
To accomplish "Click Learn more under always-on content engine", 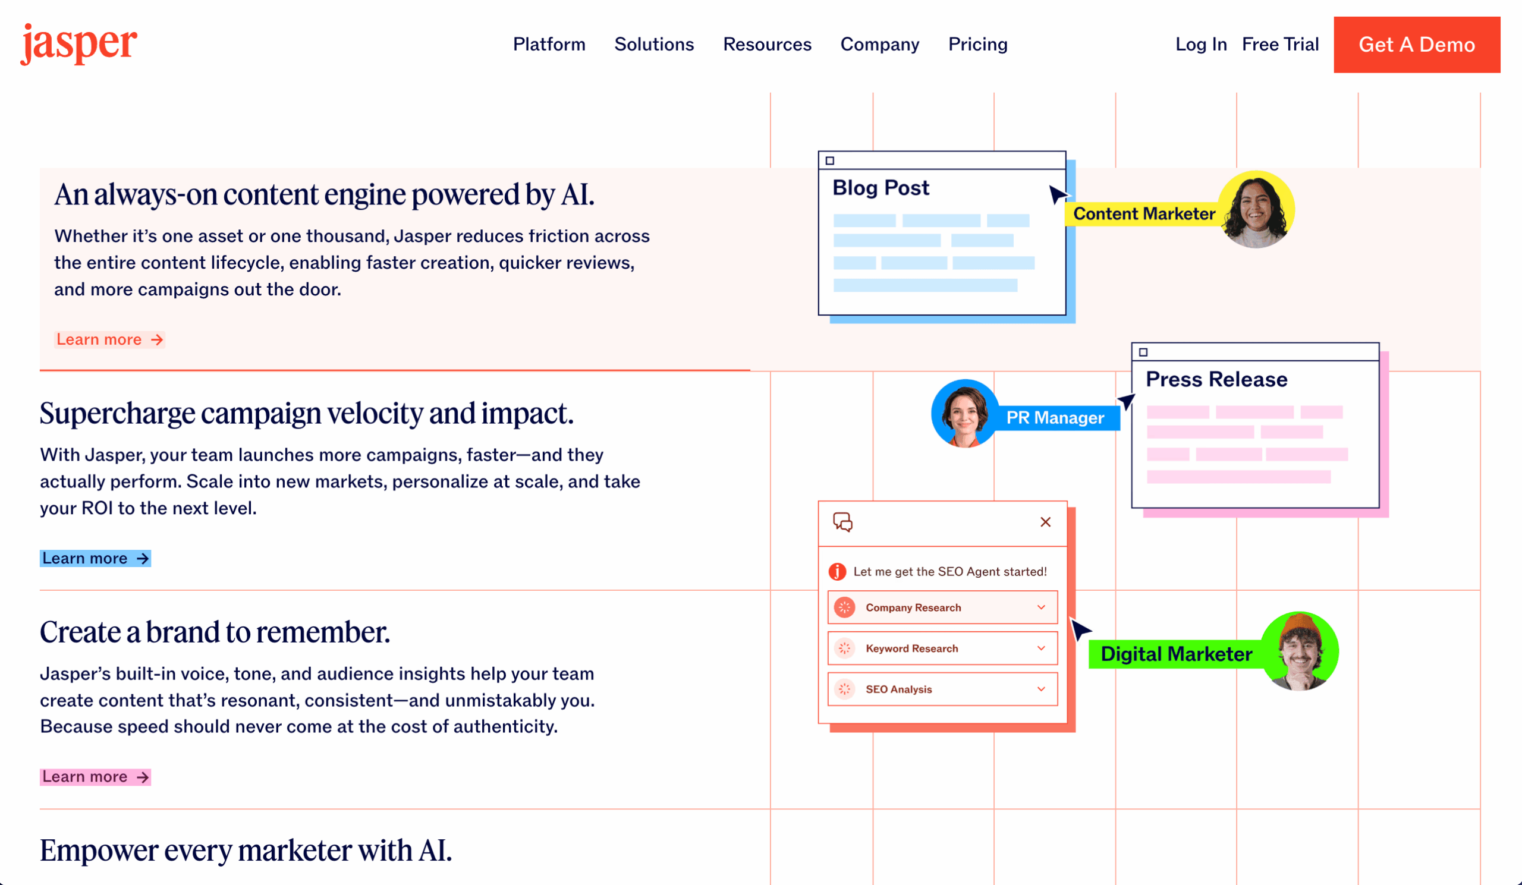I will pyautogui.click(x=109, y=340).
